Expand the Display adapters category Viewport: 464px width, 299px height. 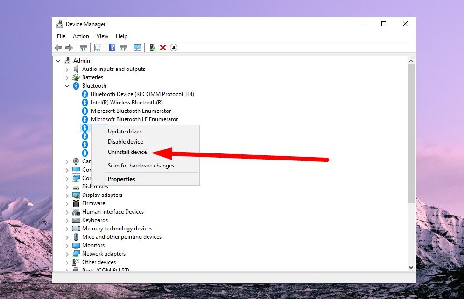pyautogui.click(x=67, y=195)
